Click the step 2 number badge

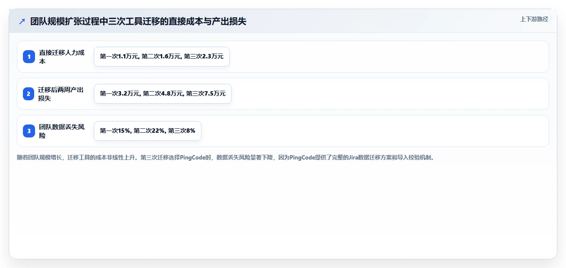tap(29, 94)
